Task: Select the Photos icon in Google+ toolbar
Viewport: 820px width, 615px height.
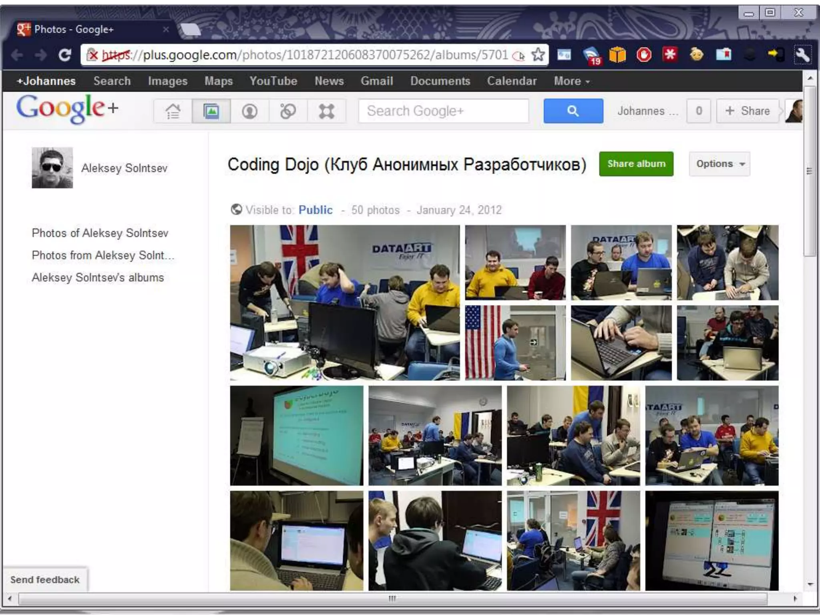Action: pos(211,111)
